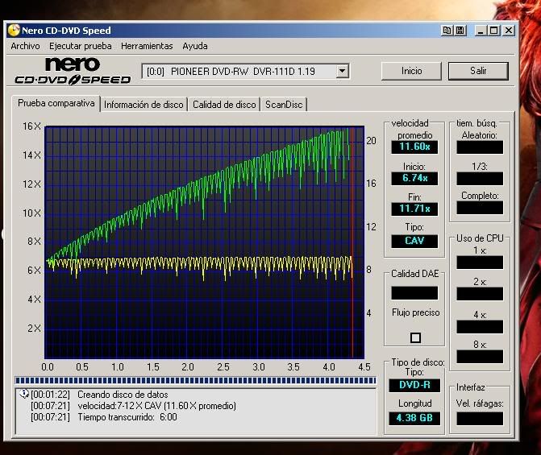
Task: Click the empty 1/3 seek time field
Action: coord(480,179)
